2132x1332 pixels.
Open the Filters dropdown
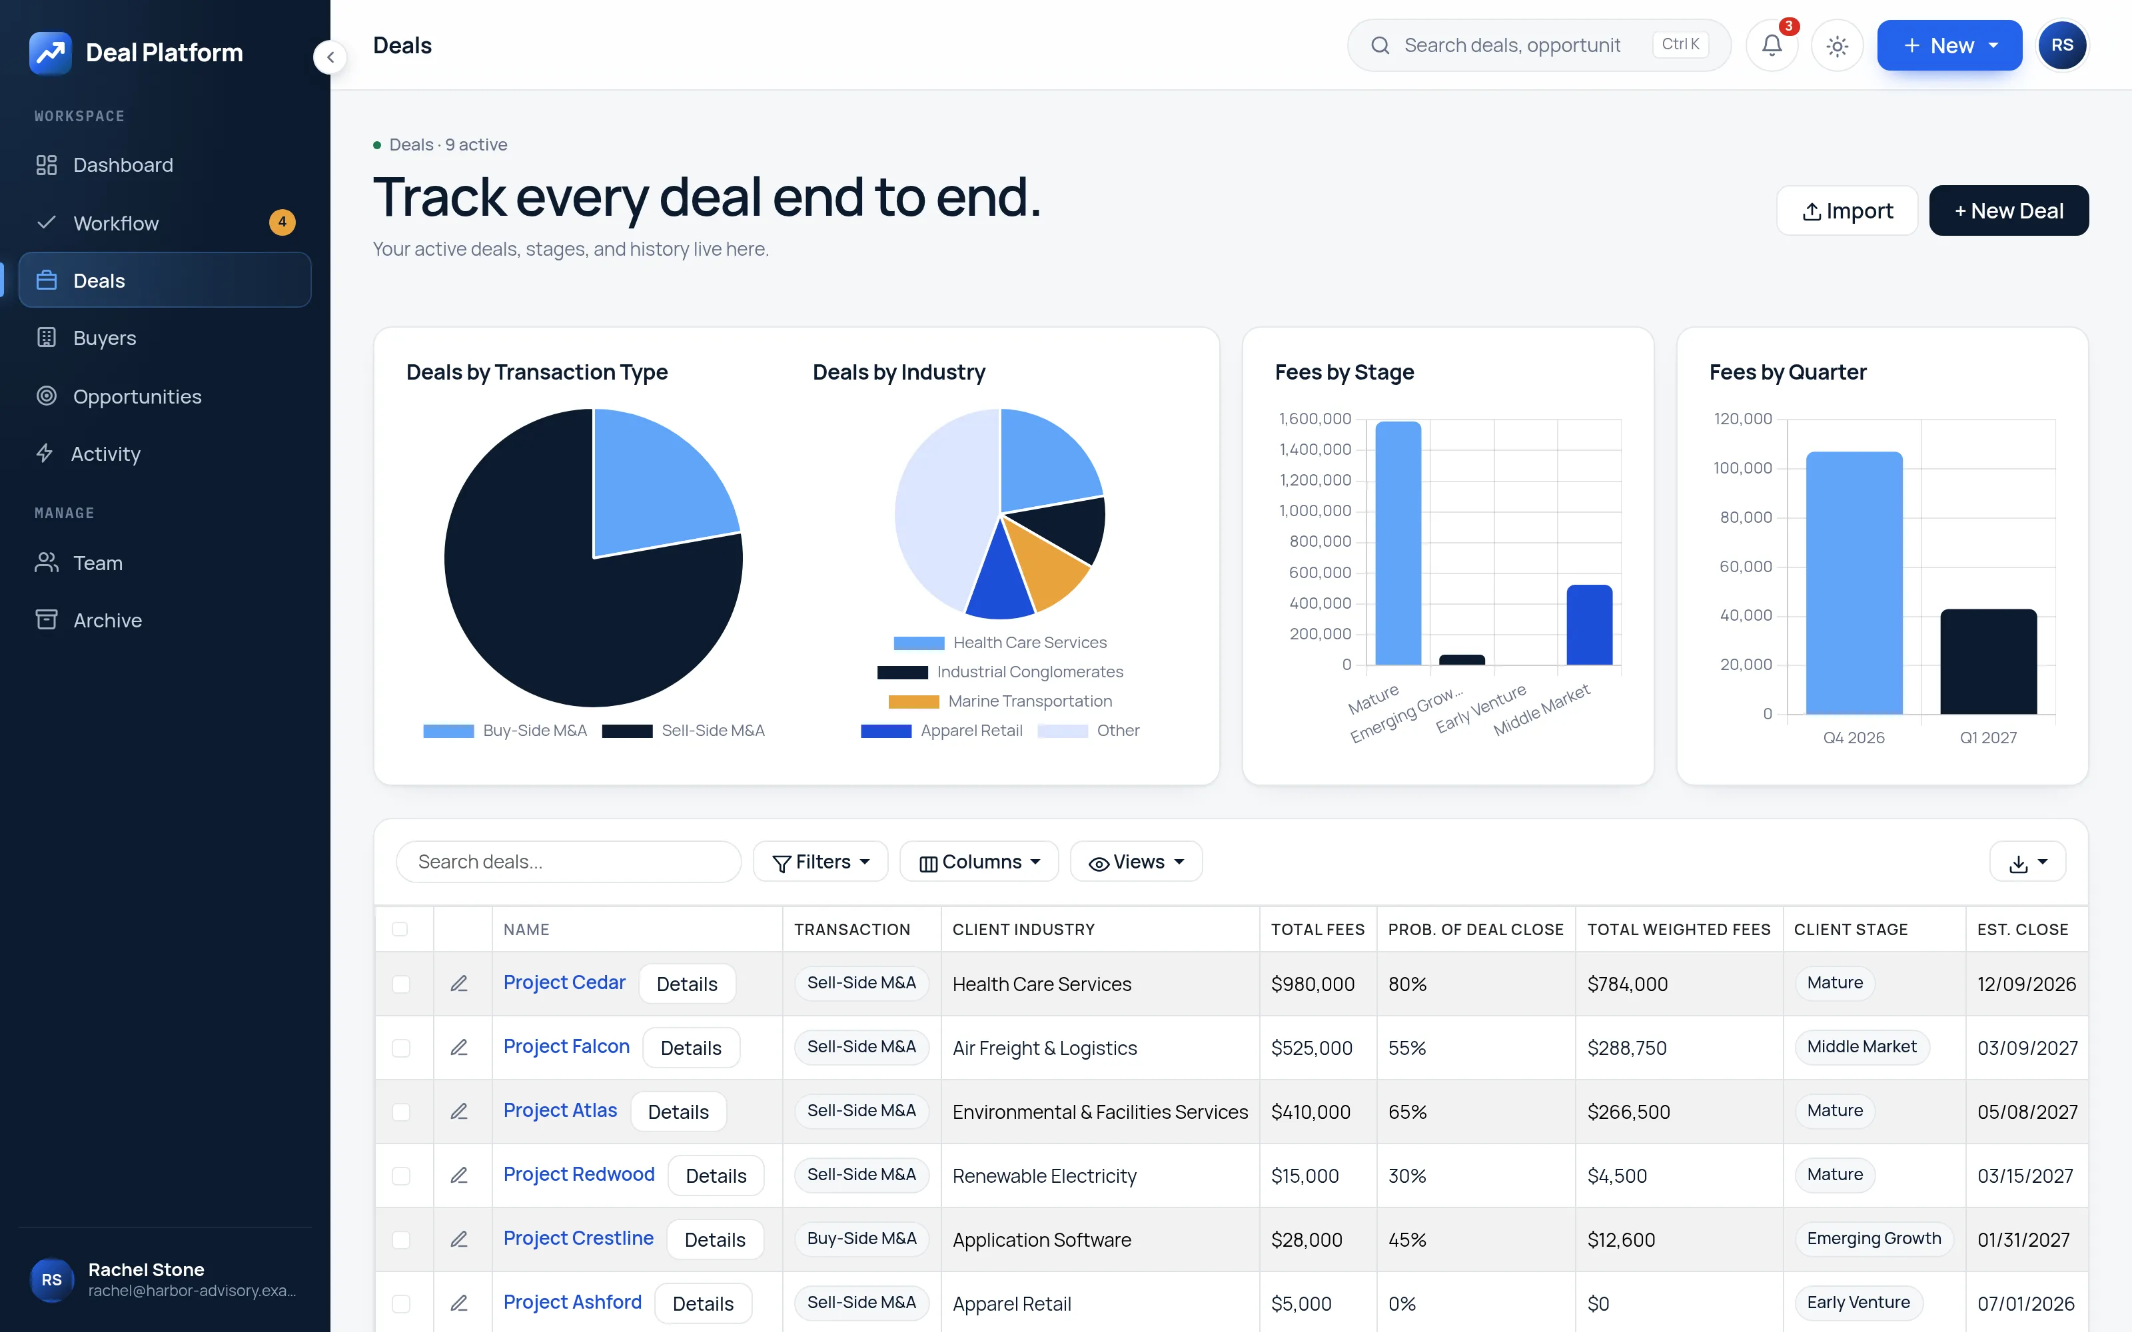(x=820, y=862)
